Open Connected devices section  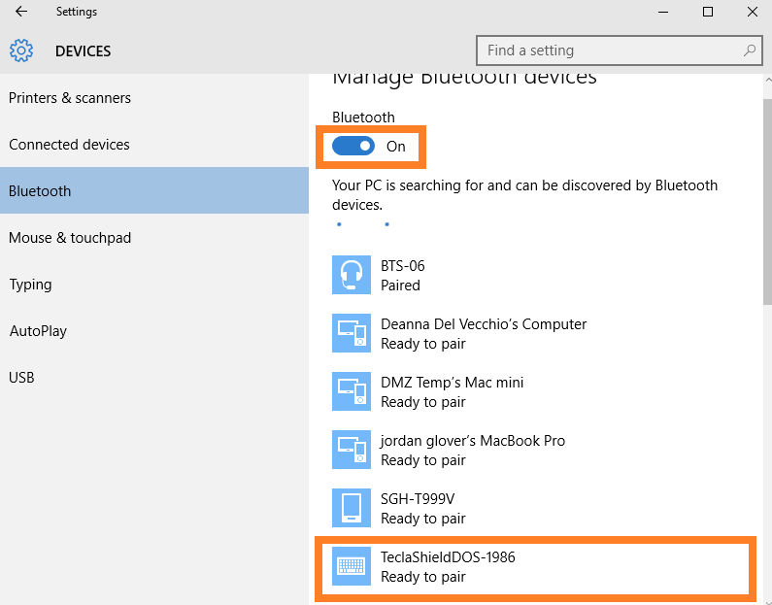pyautogui.click(x=69, y=145)
